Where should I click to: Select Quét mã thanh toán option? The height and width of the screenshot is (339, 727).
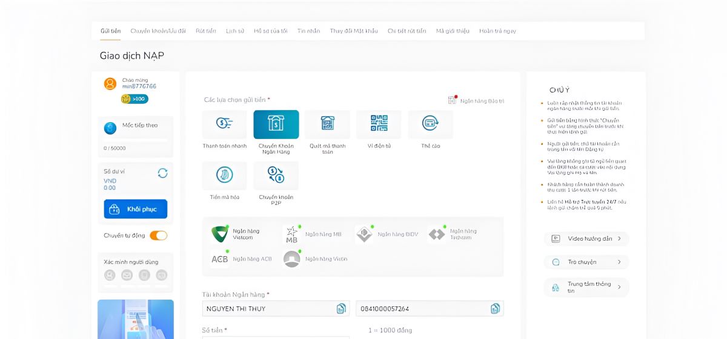(327, 132)
